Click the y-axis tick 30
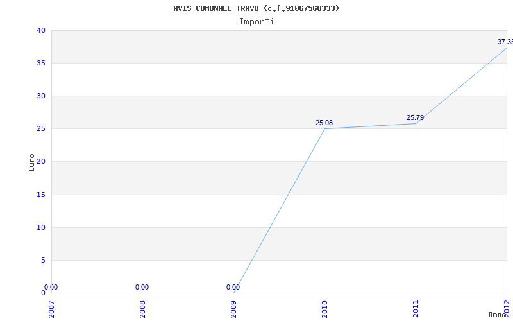 pos(41,96)
